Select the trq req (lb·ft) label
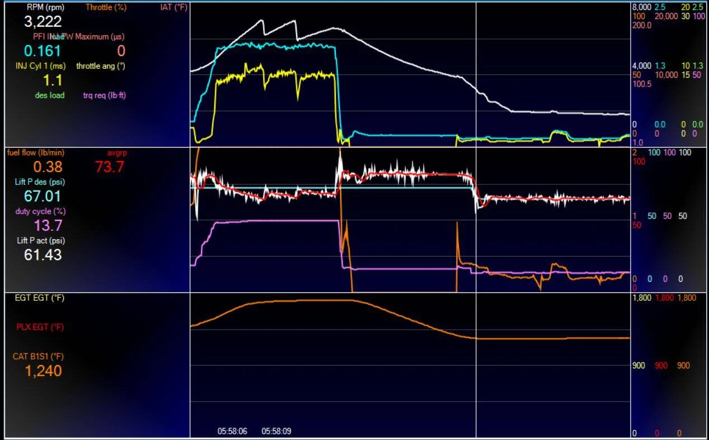709x440 pixels. point(105,95)
